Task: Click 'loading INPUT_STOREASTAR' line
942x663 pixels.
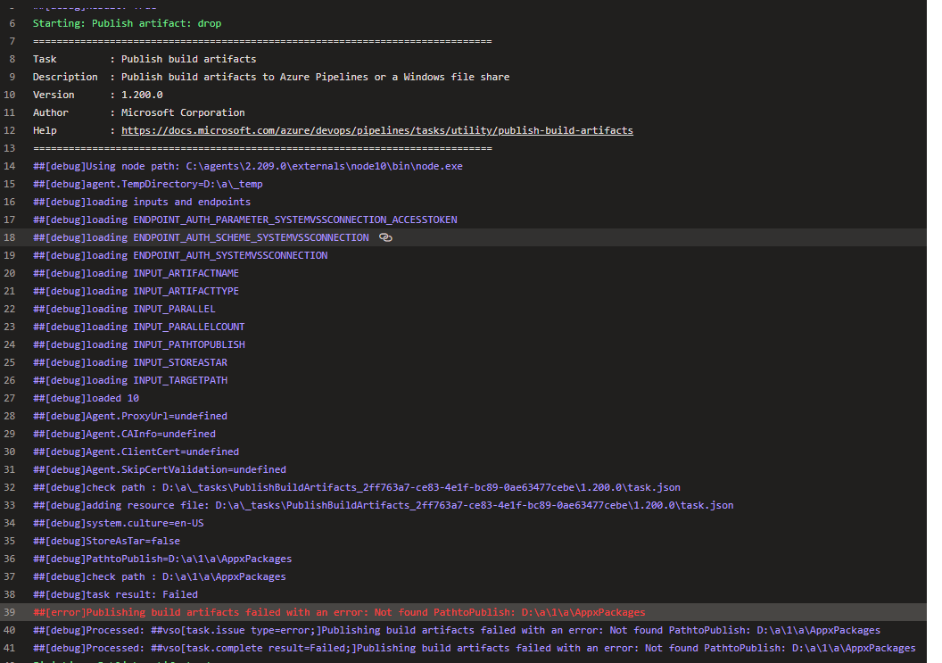Action: coord(130,362)
